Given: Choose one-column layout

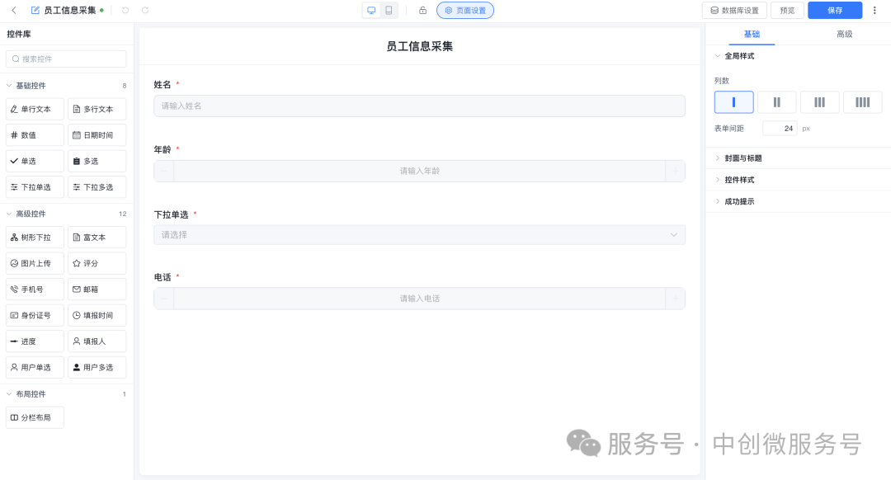Looking at the screenshot, I should coord(734,102).
